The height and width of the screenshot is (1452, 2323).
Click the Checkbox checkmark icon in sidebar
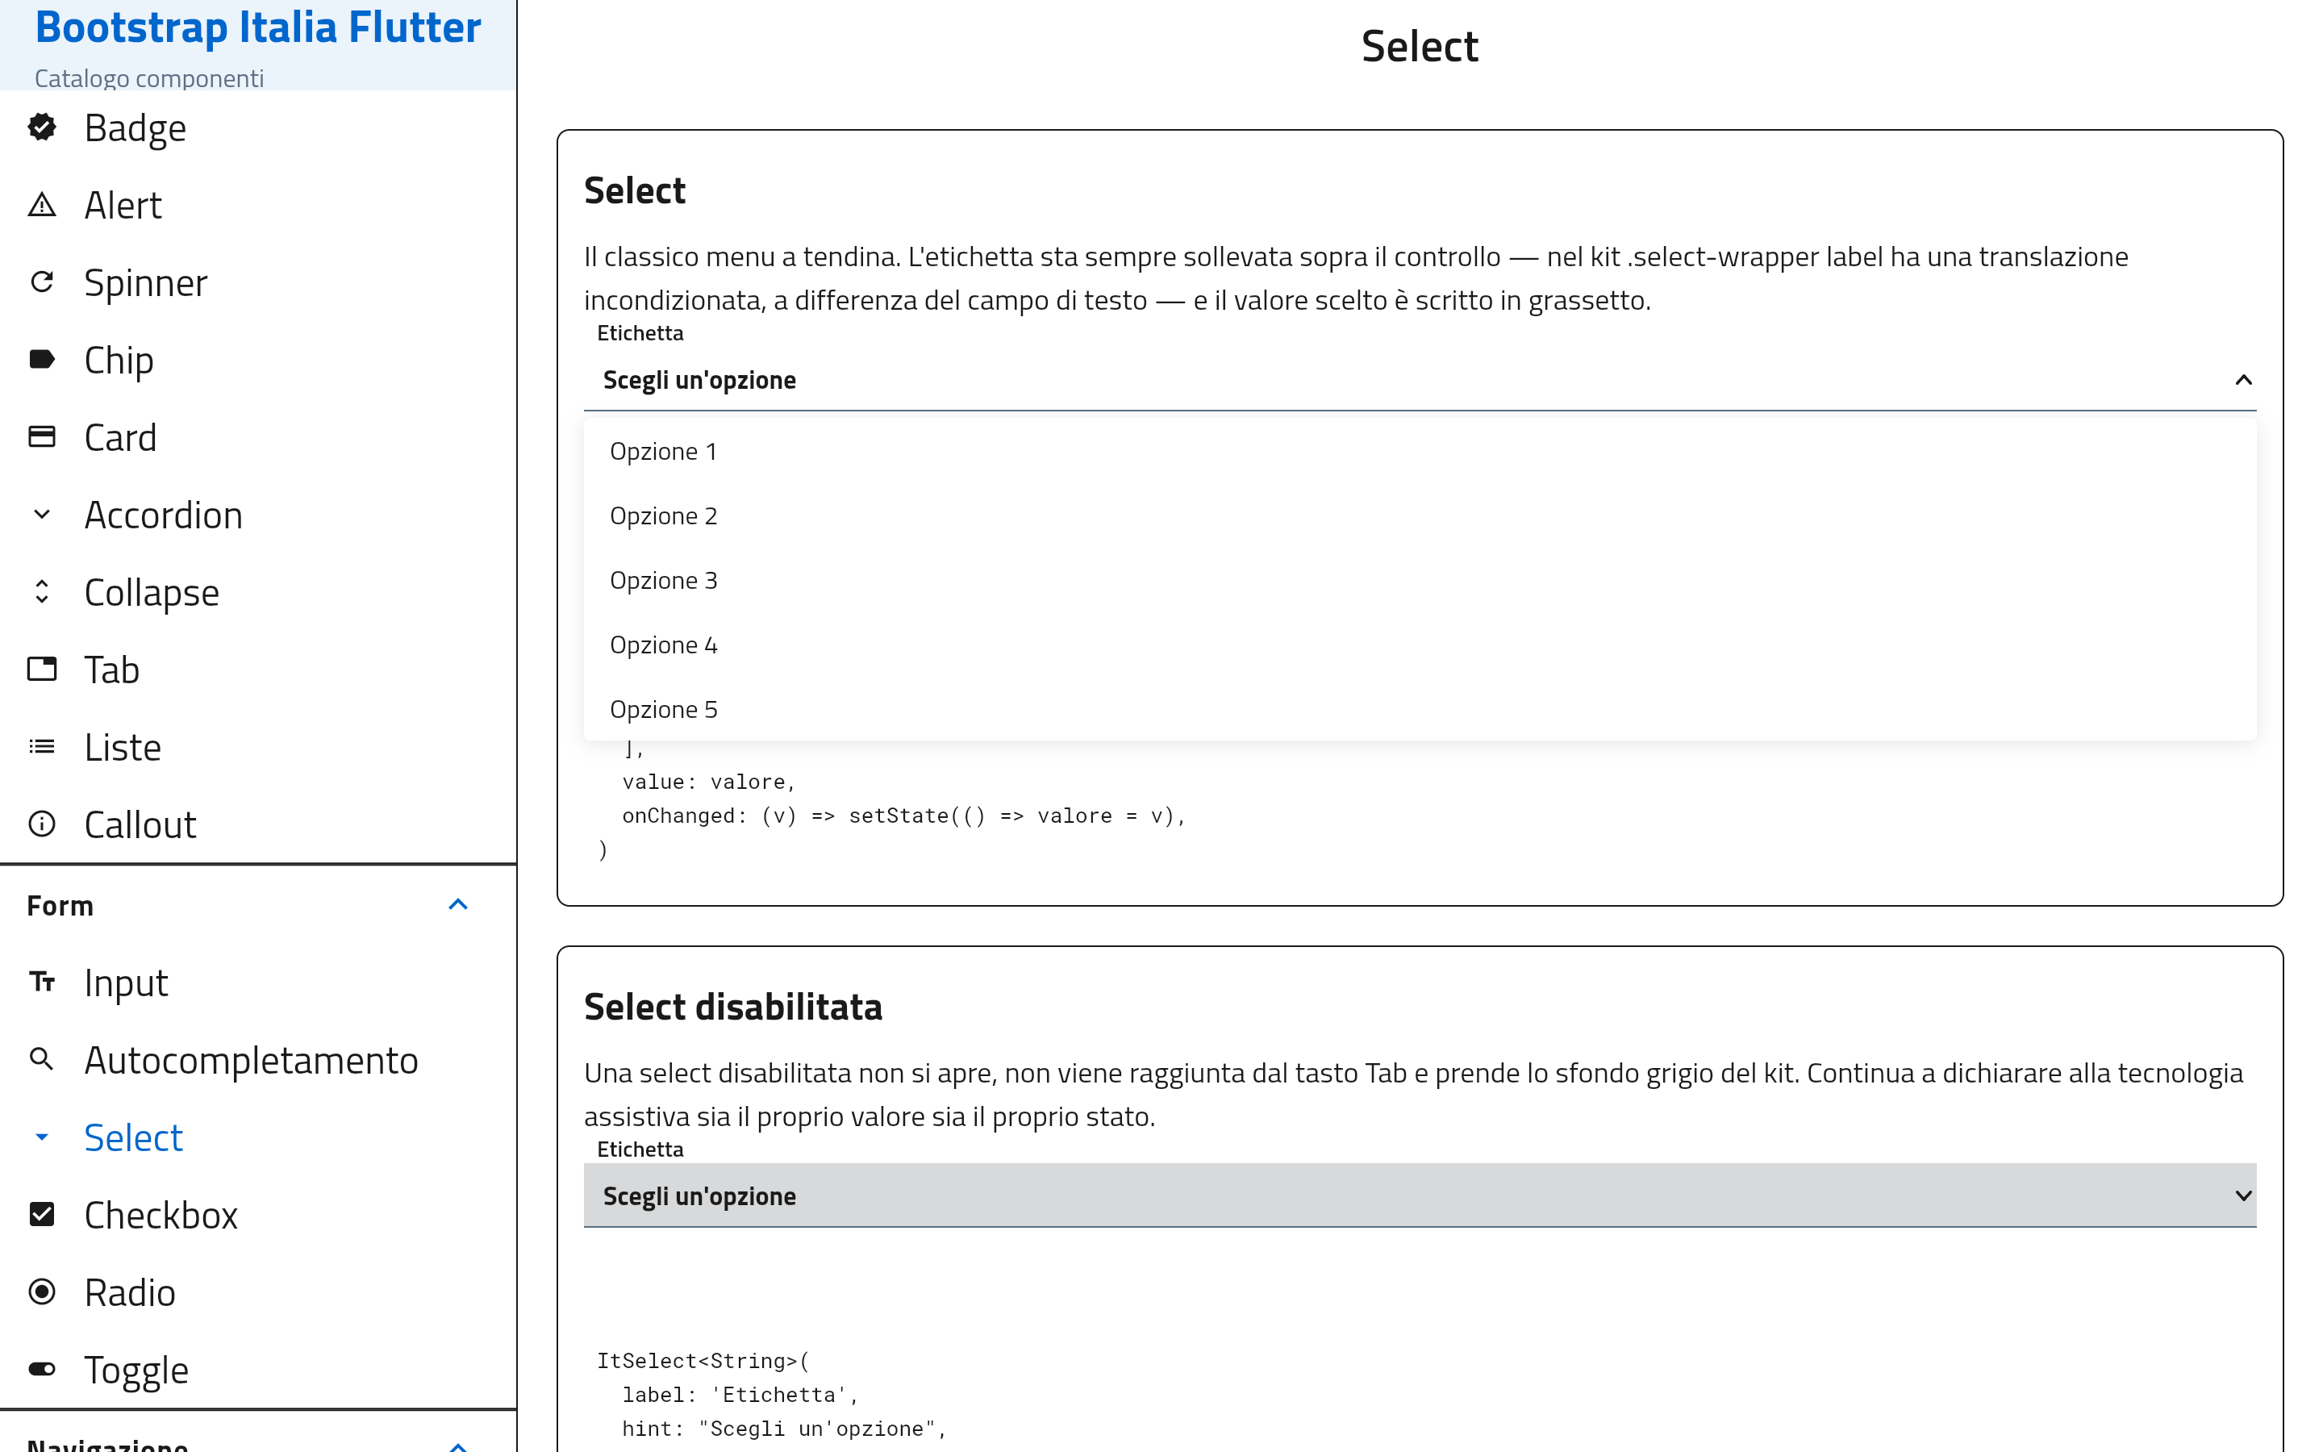click(42, 1214)
